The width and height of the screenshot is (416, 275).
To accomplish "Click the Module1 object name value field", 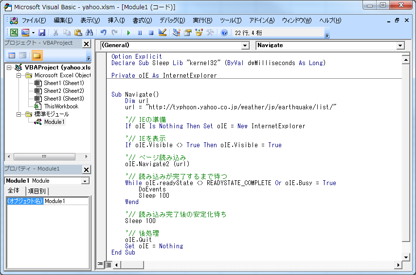I will click(x=66, y=201).
